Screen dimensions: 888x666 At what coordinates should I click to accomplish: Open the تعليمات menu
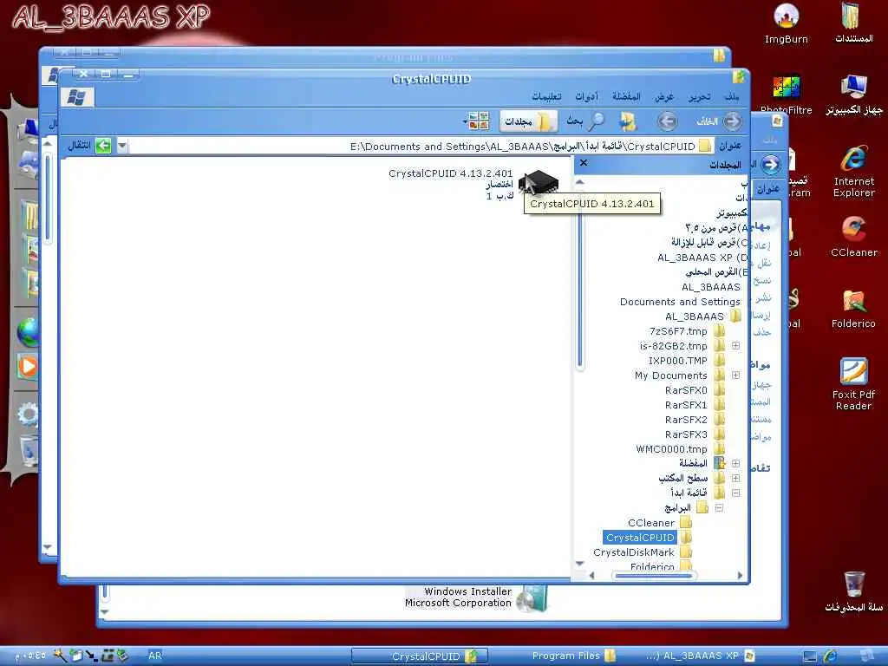(x=546, y=97)
